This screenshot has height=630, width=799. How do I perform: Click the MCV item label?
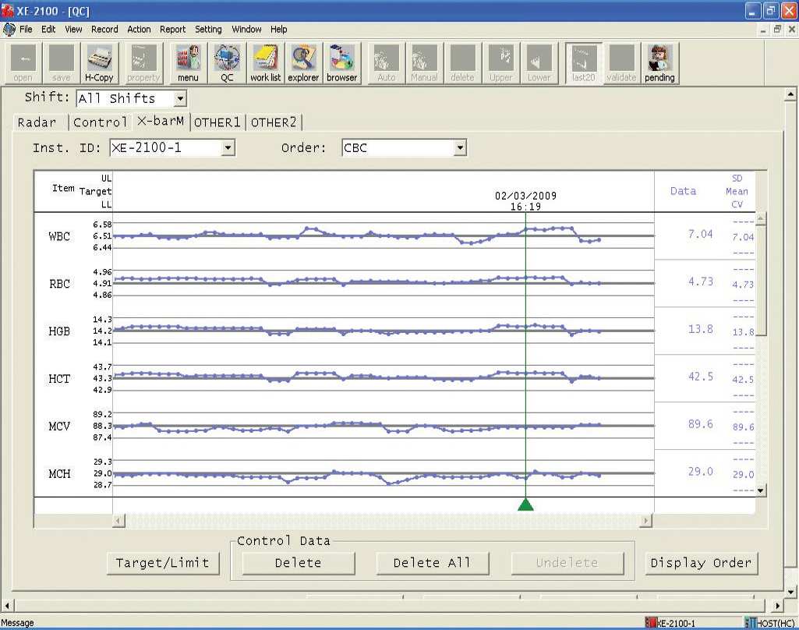click(x=59, y=426)
